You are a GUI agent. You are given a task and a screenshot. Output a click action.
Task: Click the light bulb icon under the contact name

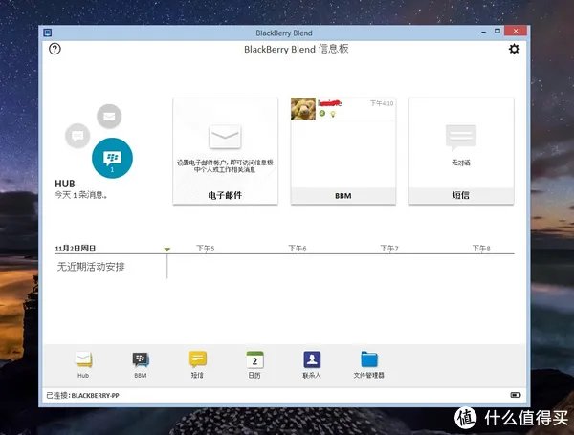point(333,114)
